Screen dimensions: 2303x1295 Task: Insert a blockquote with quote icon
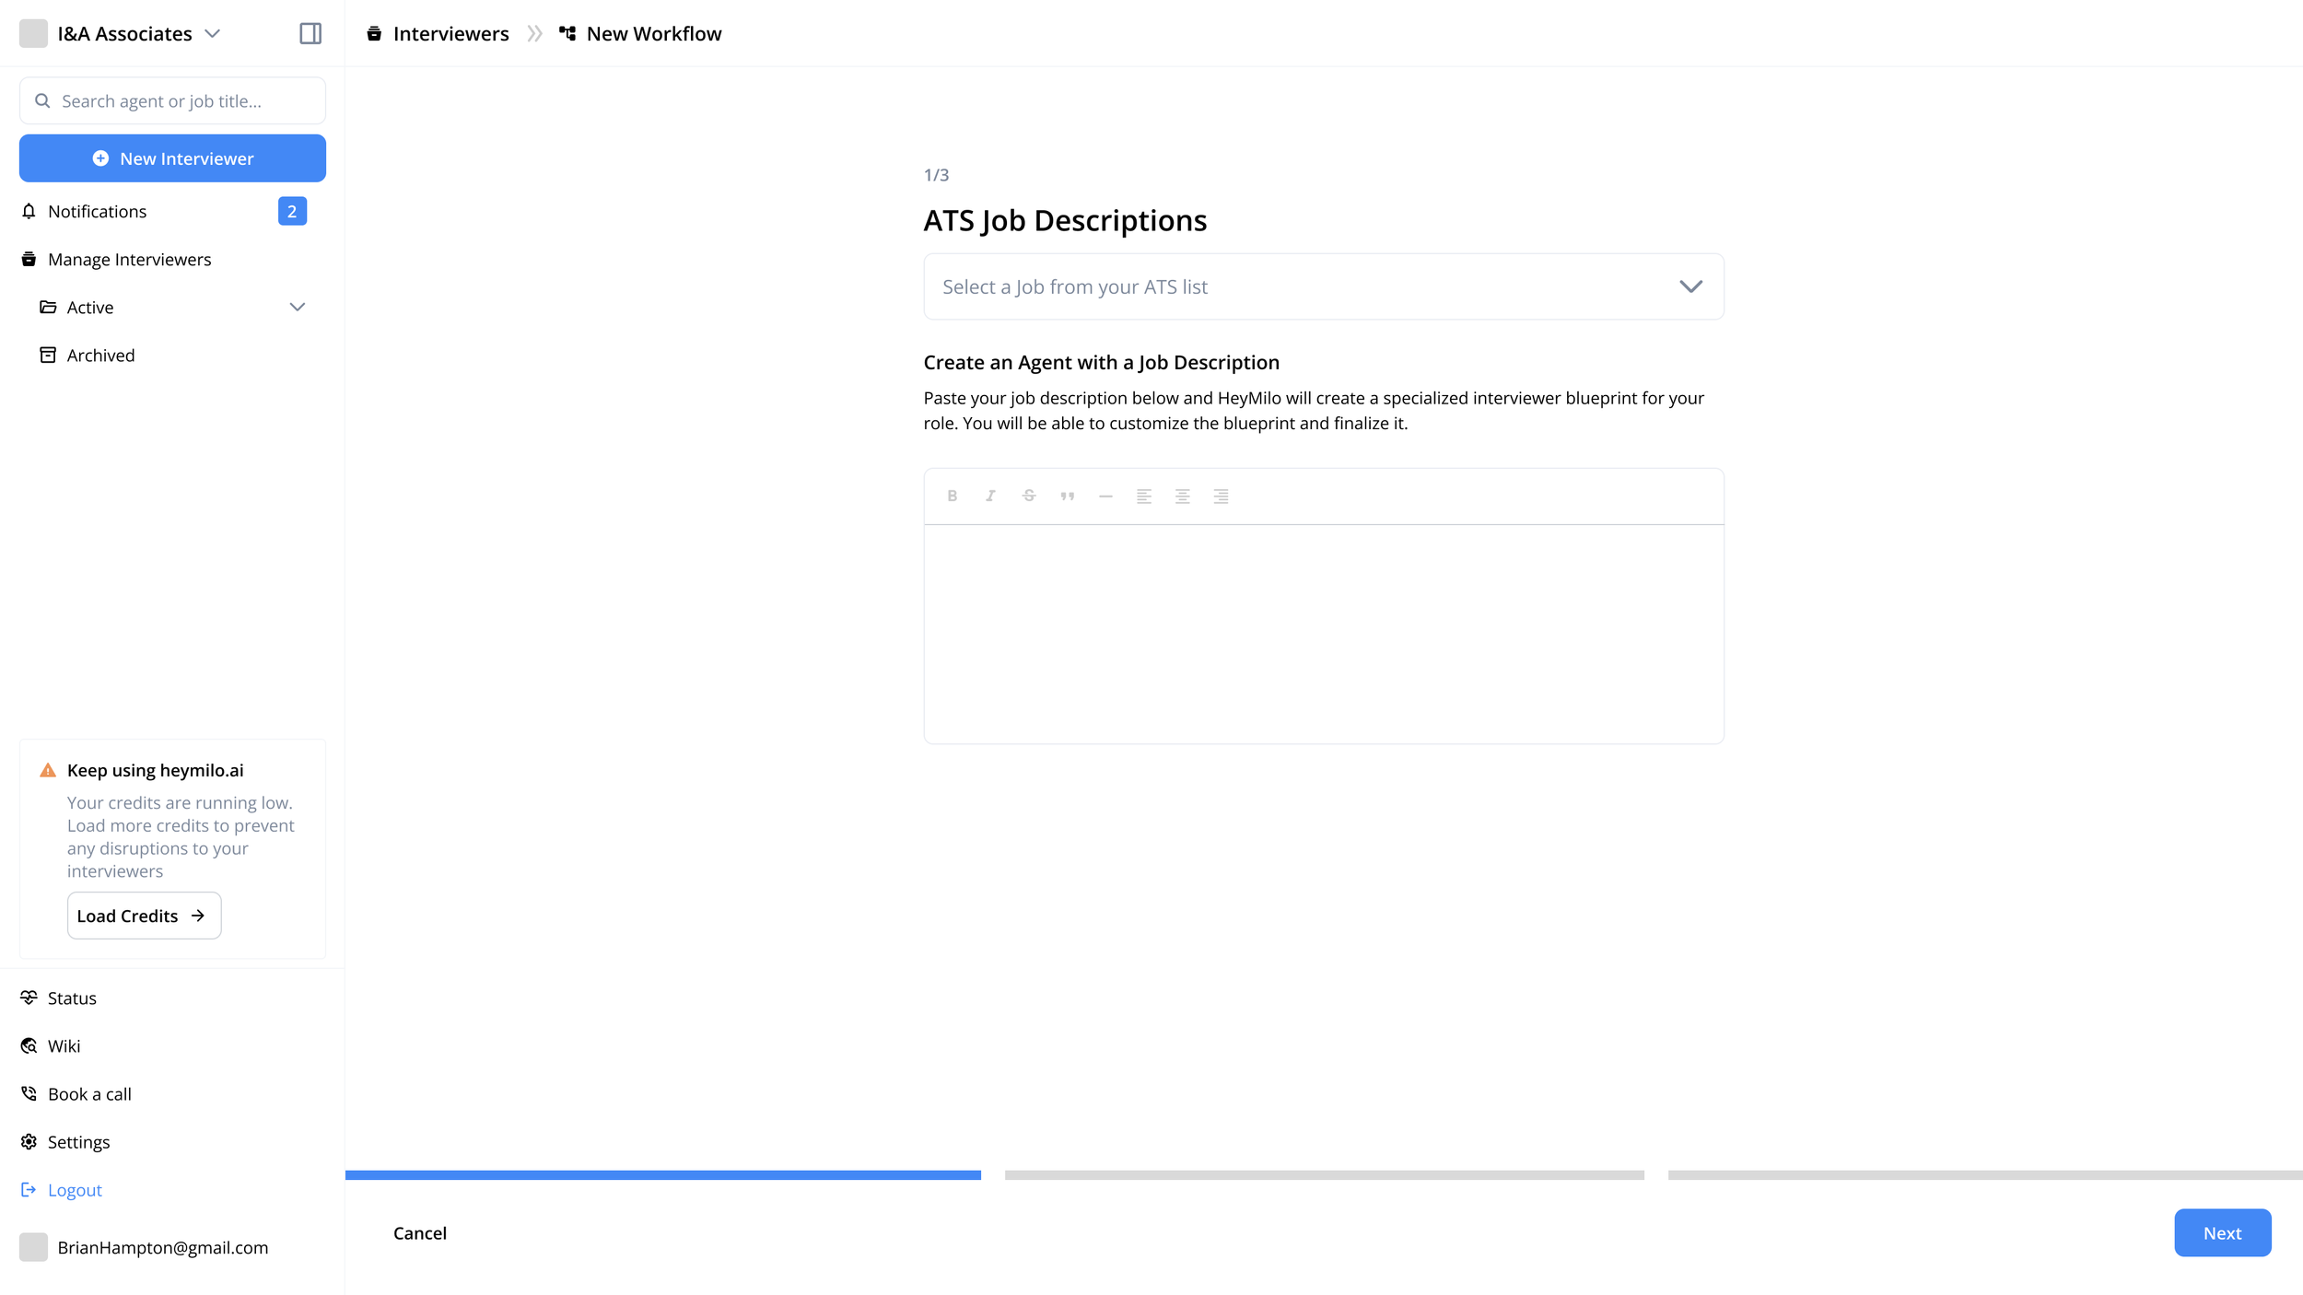pos(1067,496)
